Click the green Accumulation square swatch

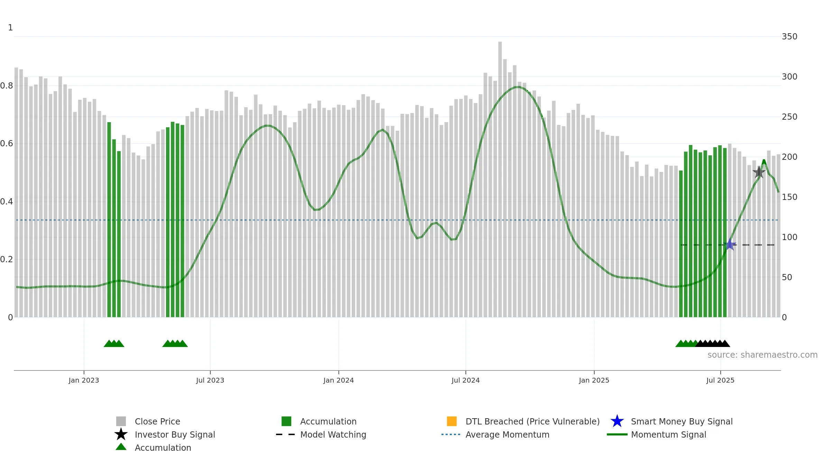pyautogui.click(x=286, y=421)
